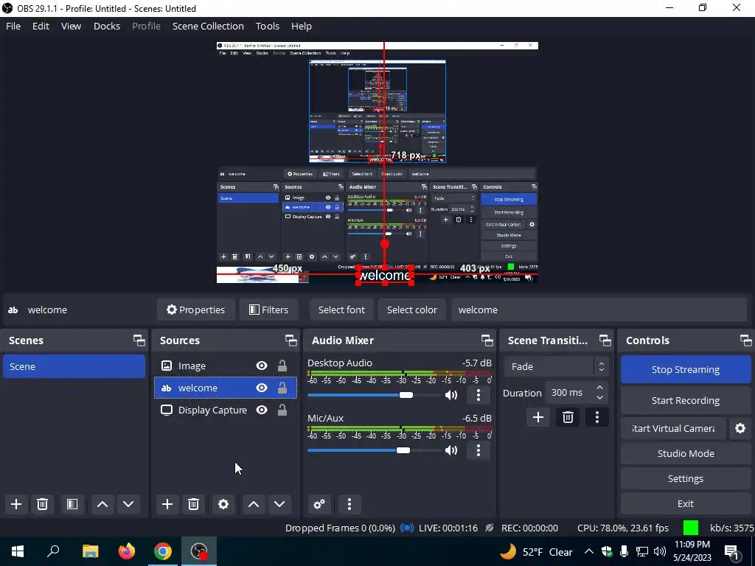
Task: Open Properties in source toolbar
Action: [195, 310]
